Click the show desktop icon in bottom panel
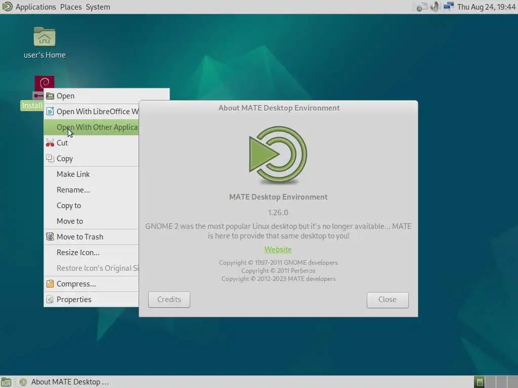 (x=6, y=382)
